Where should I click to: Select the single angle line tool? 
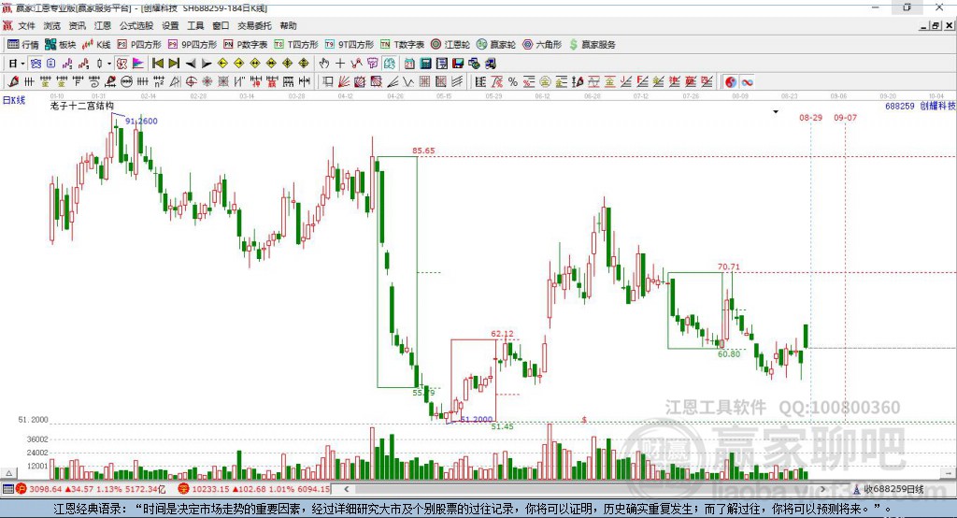point(392,82)
